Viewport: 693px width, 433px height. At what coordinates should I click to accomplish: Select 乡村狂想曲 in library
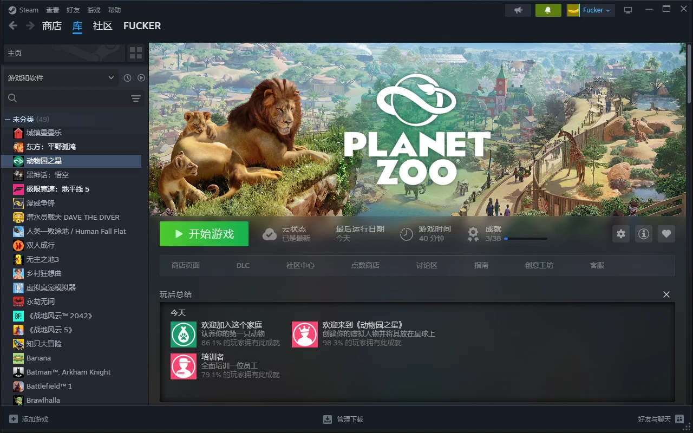44,273
